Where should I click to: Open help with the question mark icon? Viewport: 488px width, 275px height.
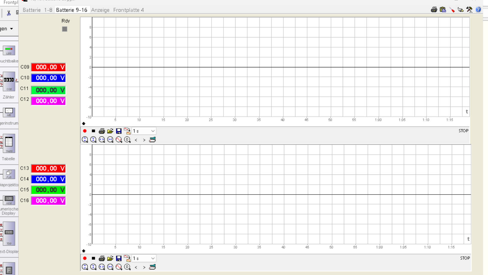click(478, 10)
